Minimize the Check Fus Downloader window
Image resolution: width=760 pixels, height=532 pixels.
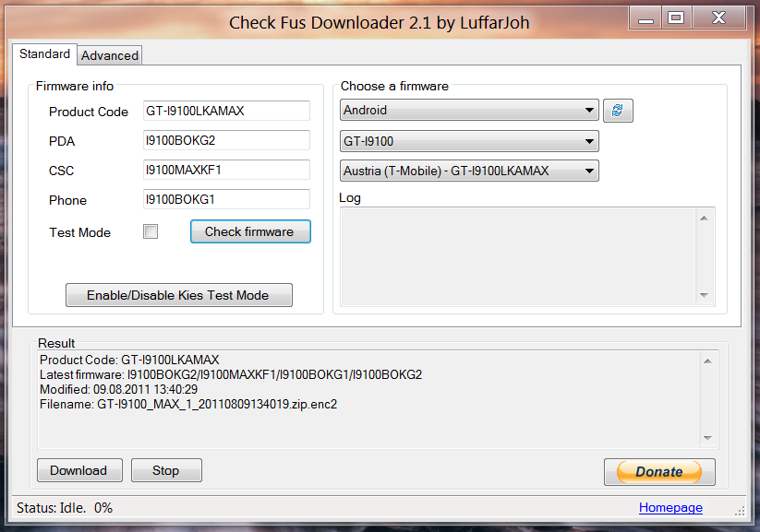coord(645,18)
